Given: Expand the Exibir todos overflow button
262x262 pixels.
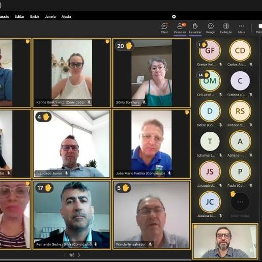Looking at the screenshot, I should 240,202.
